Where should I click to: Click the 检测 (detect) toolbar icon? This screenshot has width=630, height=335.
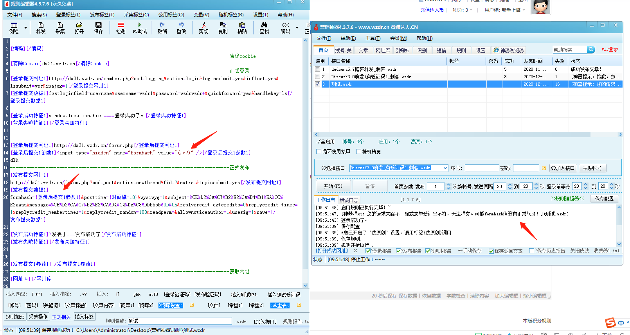121,28
